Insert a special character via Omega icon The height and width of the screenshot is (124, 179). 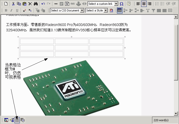pos(122,4)
